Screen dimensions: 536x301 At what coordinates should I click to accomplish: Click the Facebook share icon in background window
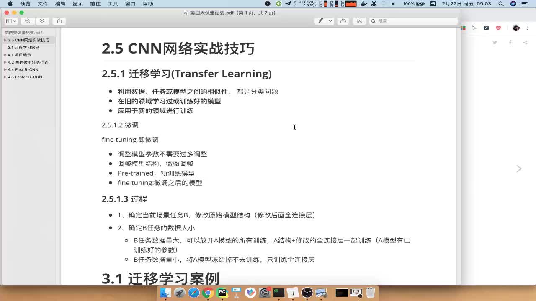click(510, 42)
